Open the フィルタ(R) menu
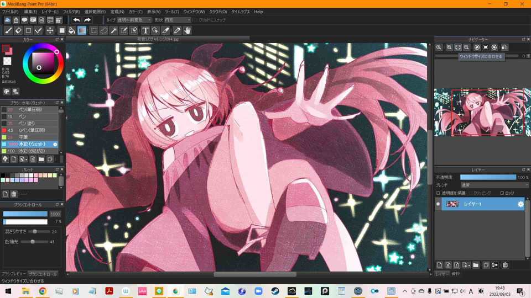Viewport: 531px width, 298px height. (x=71, y=12)
